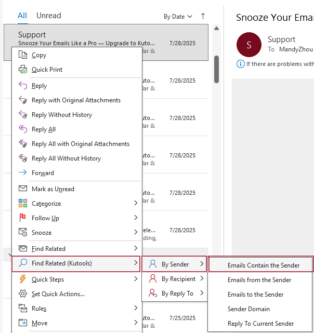The image size is (314, 333).
Task: Reverse sort order with the up arrow
Action: tap(203, 16)
